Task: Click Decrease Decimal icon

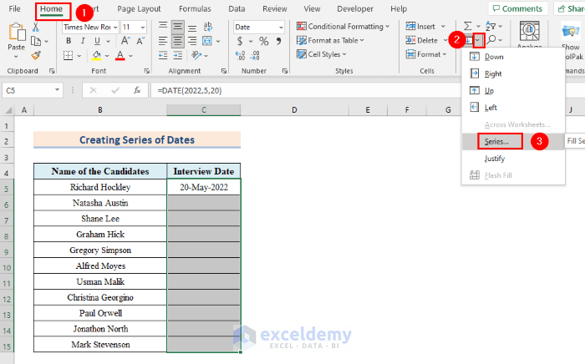Action: tap(255, 55)
